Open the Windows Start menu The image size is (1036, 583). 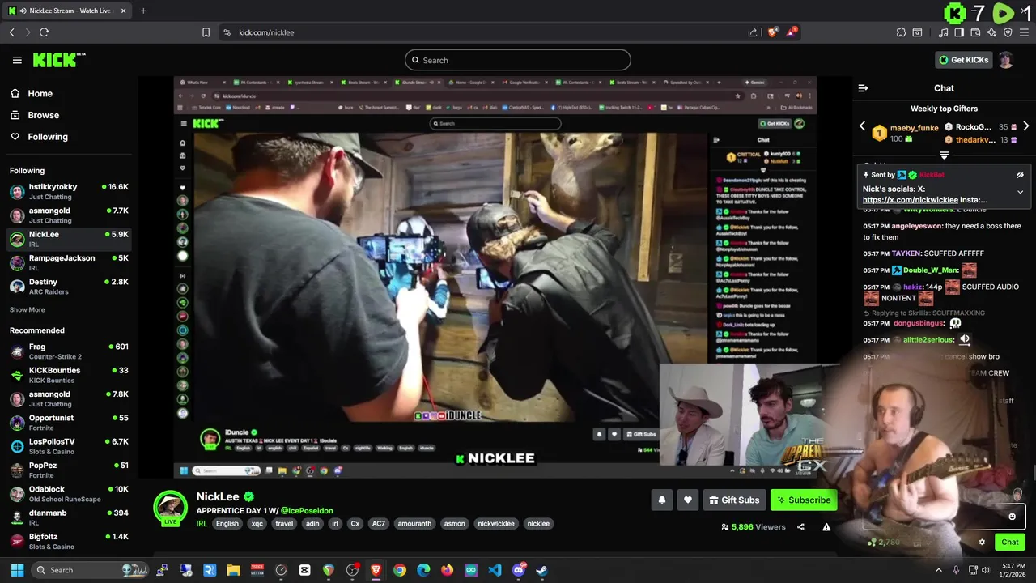pos(17,570)
